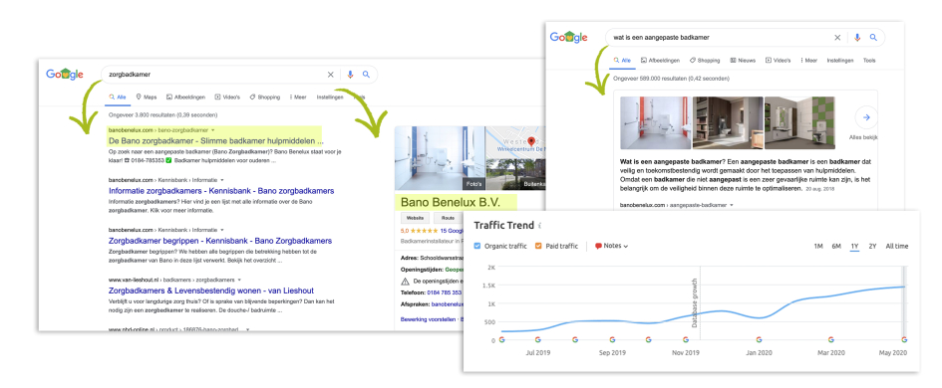Clear the zorgbadkamer search query with X
The height and width of the screenshot is (388, 942).
pyautogui.click(x=330, y=75)
